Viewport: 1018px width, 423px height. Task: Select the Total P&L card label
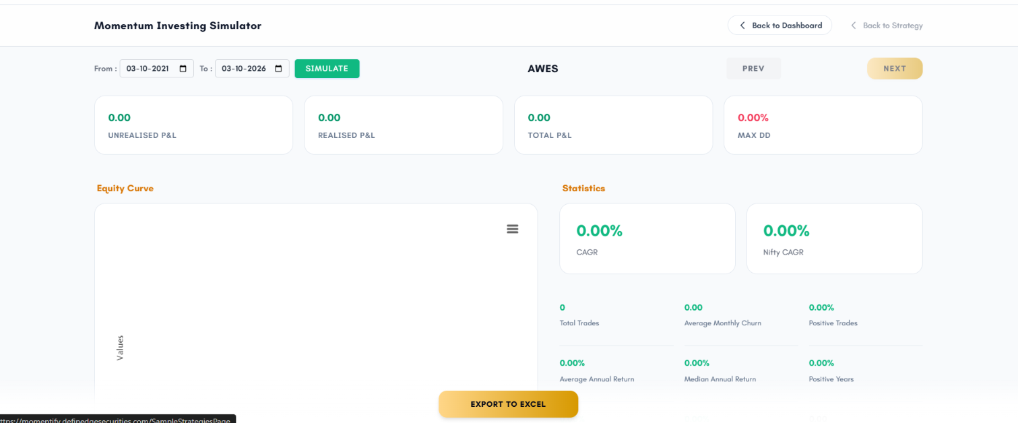550,135
